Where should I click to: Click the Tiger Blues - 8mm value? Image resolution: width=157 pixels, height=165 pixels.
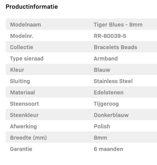(x=118, y=25)
